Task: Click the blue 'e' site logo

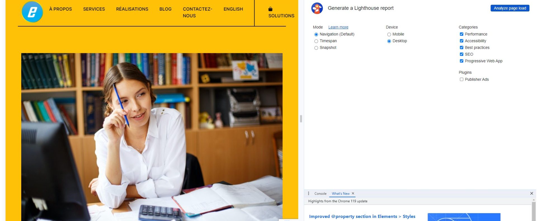Action: [32, 12]
